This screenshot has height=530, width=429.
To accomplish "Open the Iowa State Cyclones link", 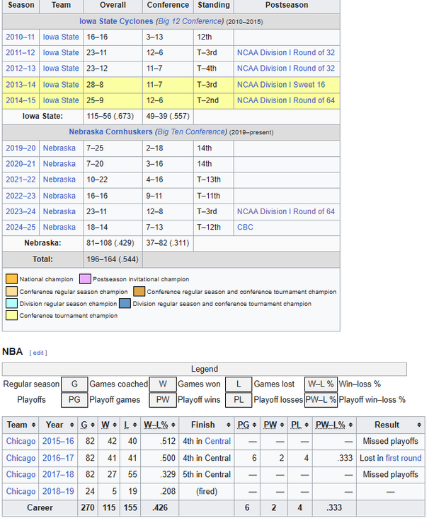I will pyautogui.click(x=115, y=21).
